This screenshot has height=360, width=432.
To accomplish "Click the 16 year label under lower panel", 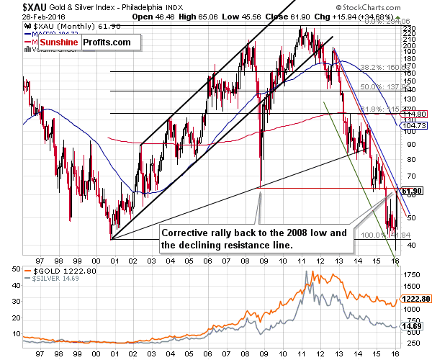I will click(395, 354).
